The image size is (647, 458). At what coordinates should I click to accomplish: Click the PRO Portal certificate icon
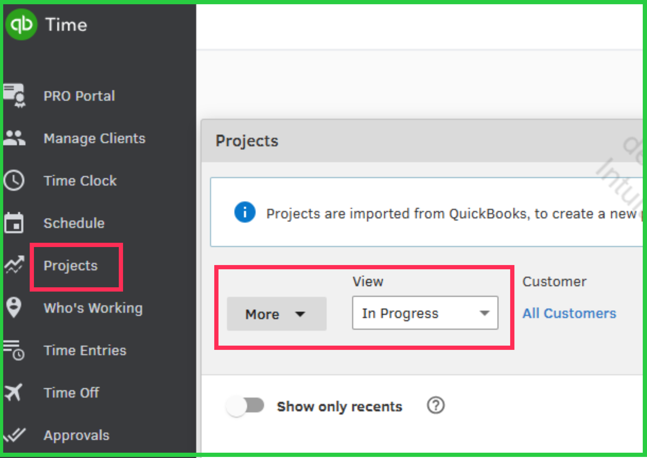(15, 95)
